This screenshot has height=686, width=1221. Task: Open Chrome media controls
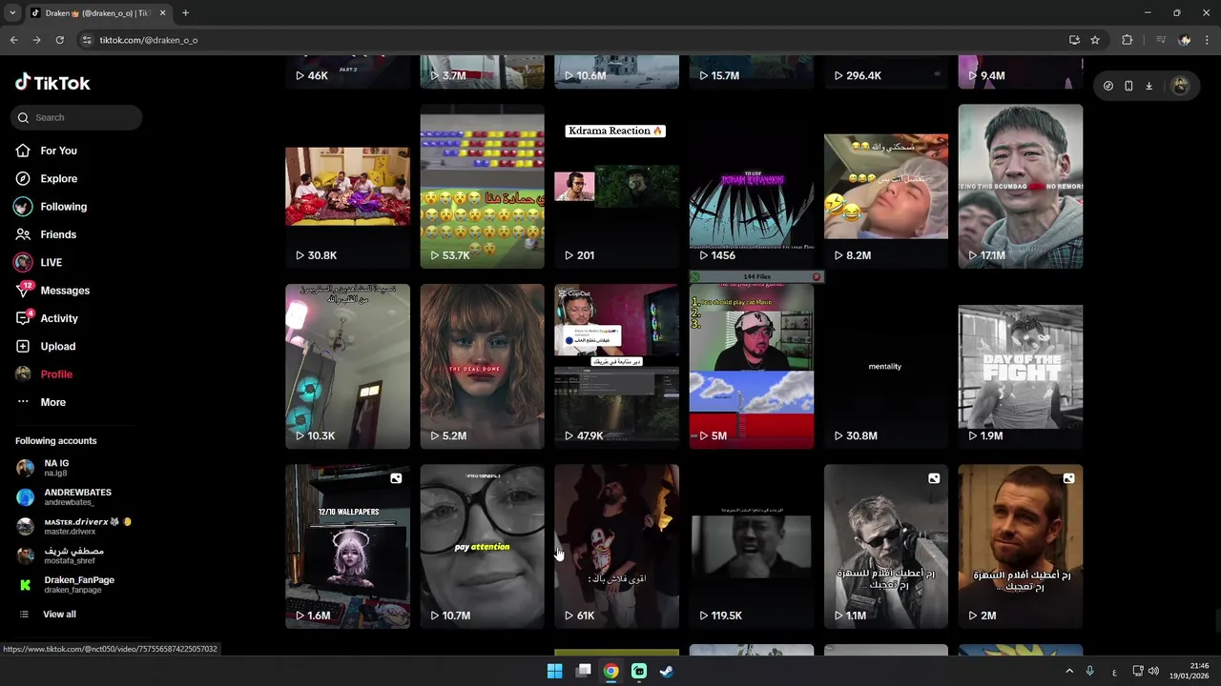pyautogui.click(x=1160, y=40)
